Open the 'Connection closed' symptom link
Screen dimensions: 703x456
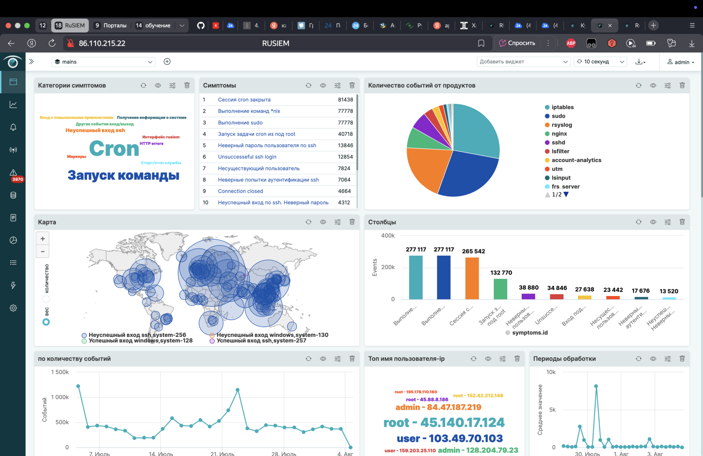point(241,191)
